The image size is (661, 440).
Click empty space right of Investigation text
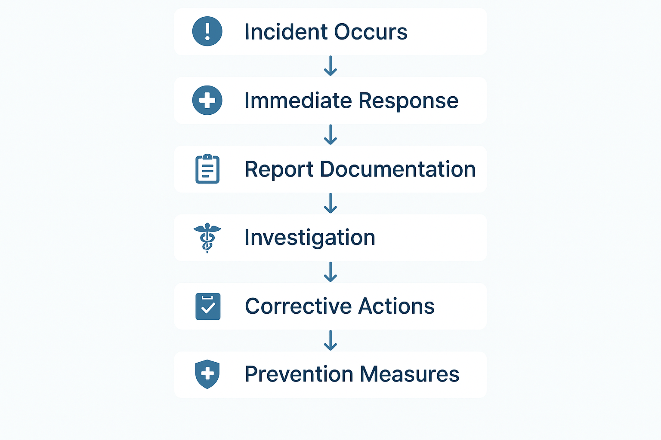tap(430, 238)
